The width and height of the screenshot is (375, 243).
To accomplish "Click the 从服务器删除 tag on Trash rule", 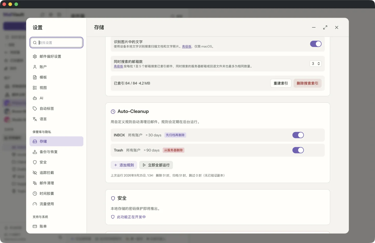I will [x=173, y=150].
